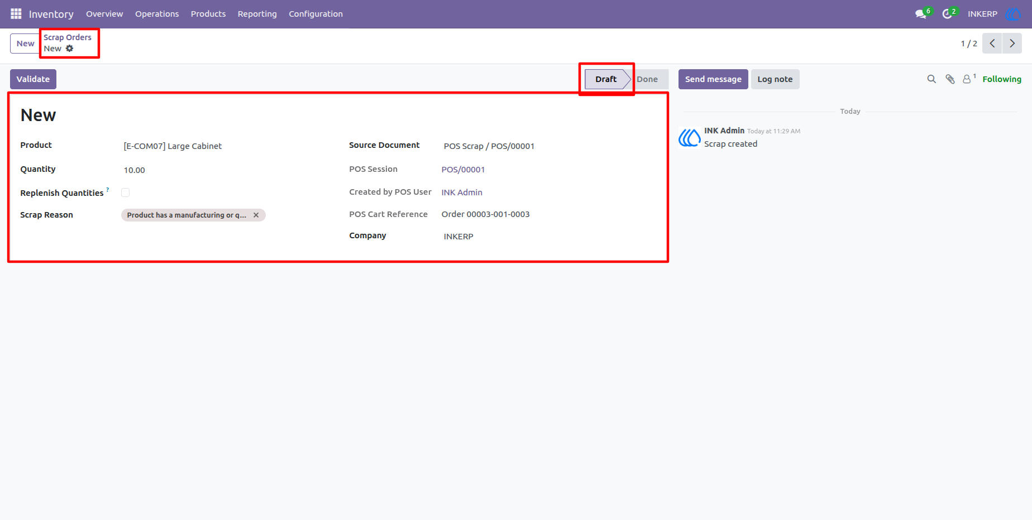Click the INK Admin message avatar
This screenshot has width=1032, height=520.
690,137
